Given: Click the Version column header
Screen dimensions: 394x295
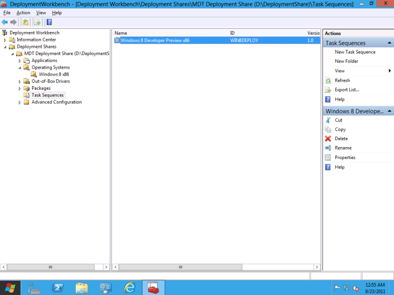Looking at the screenshot, I should click(x=313, y=33).
